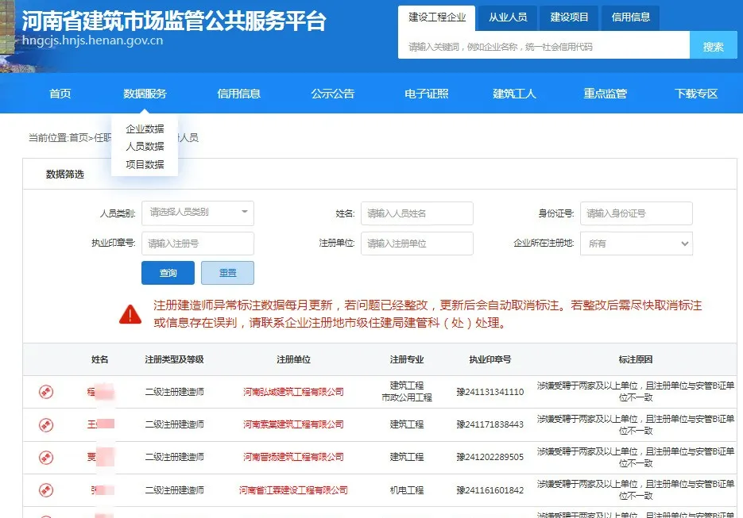Open the 企业所在注册地 dropdown

click(x=637, y=244)
